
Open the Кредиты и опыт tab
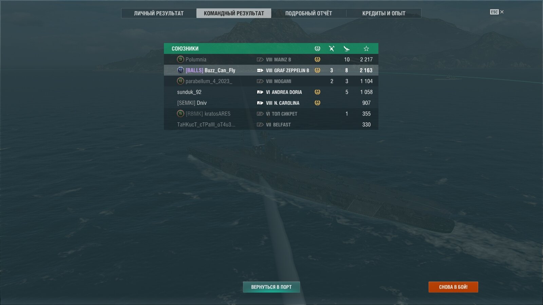click(x=384, y=13)
